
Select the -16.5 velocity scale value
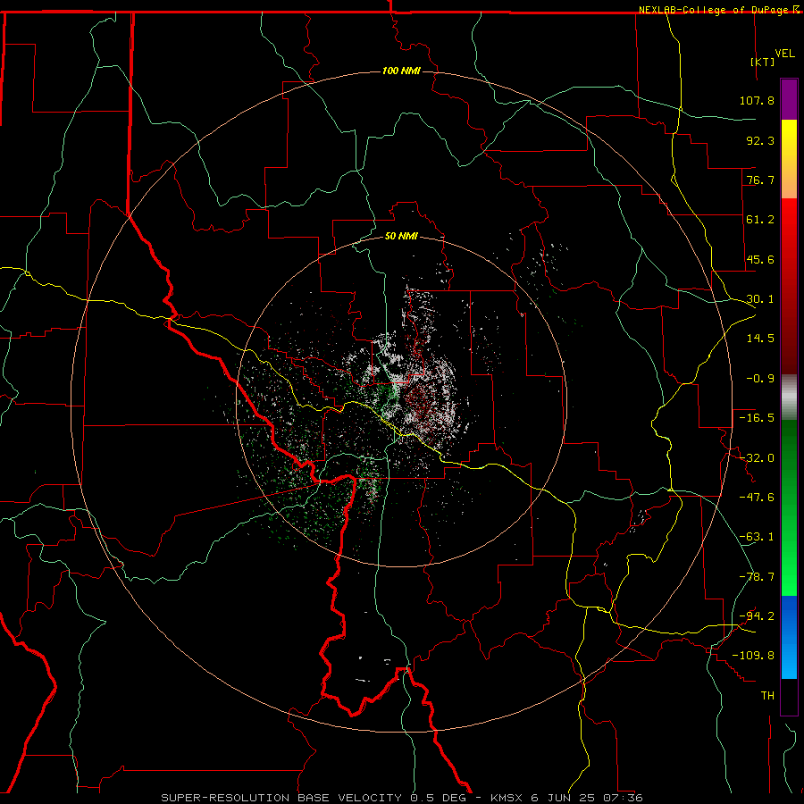click(757, 418)
